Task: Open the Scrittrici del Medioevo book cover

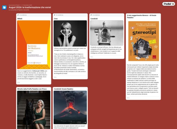Action: 34,45
